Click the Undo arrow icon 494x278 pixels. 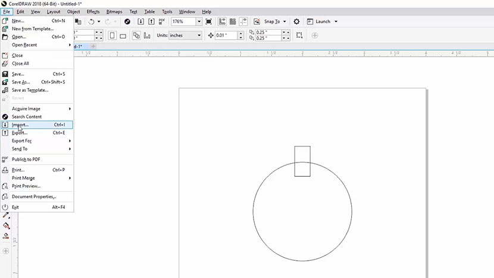pos(91,21)
